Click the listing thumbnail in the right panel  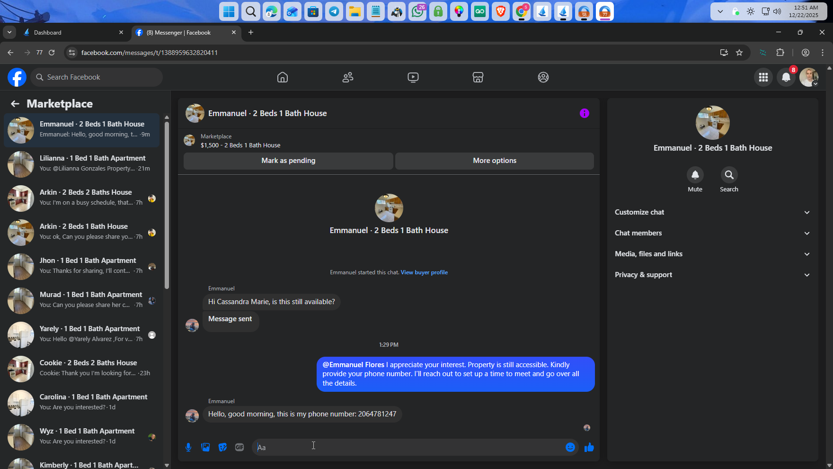713,123
